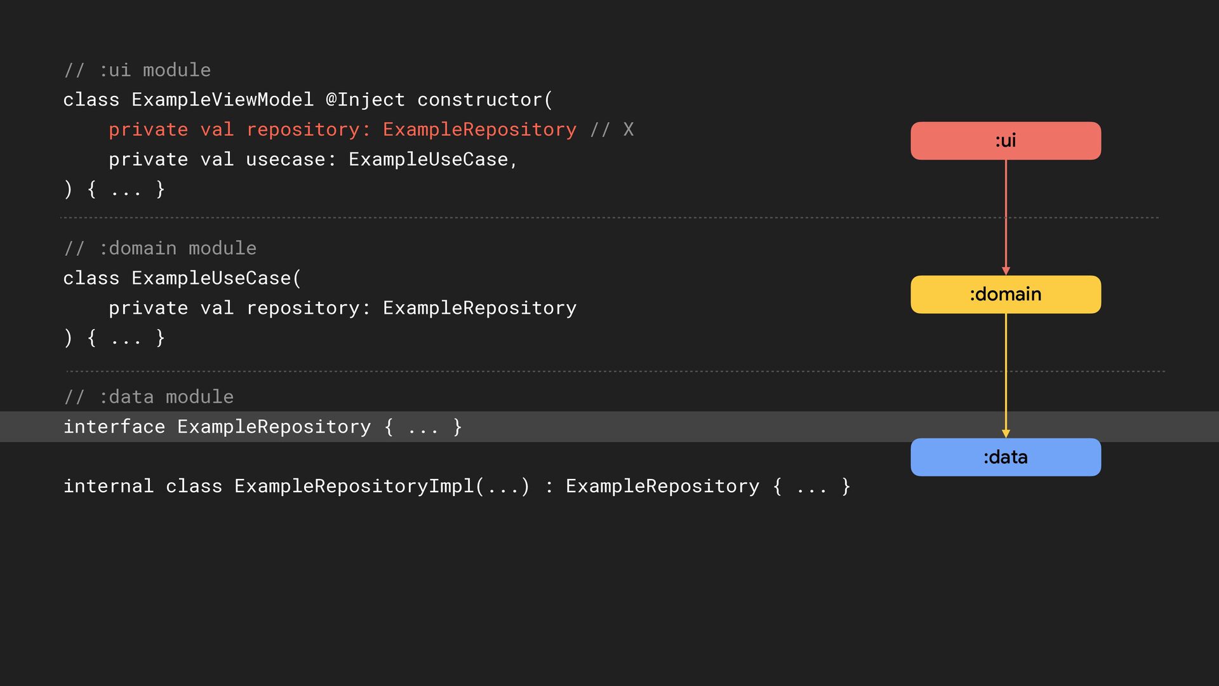Screen dimensions: 1219x686
Task: Click the yellow arrowhead pointing to :data
Action: (1006, 433)
